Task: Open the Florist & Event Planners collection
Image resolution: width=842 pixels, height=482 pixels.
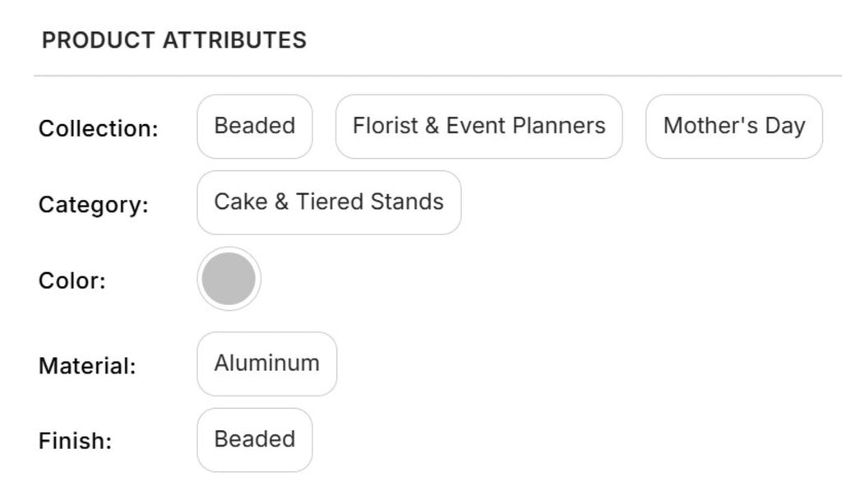Action: (x=479, y=127)
